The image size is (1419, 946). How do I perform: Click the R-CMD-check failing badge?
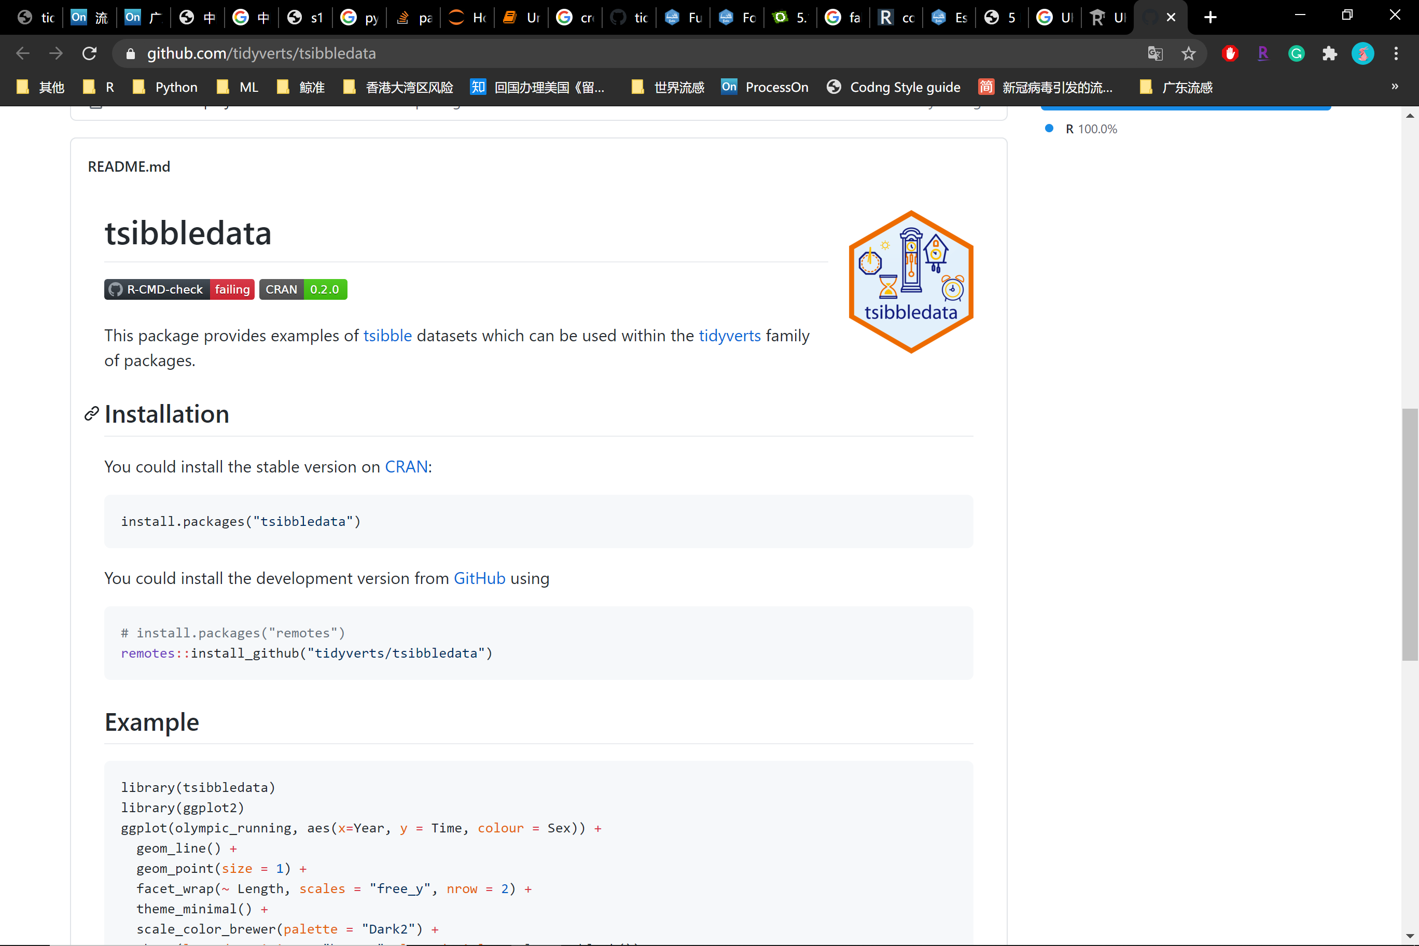click(179, 289)
